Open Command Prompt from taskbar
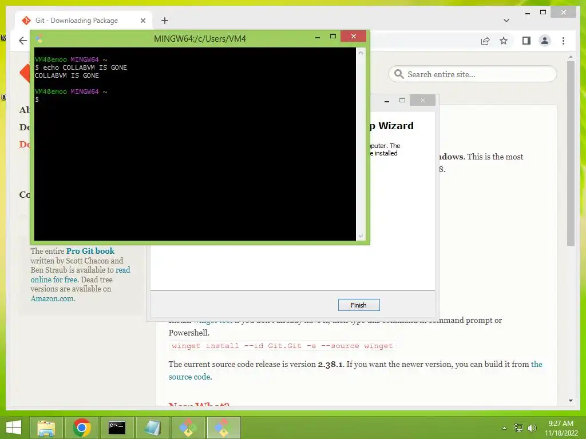 click(x=117, y=428)
